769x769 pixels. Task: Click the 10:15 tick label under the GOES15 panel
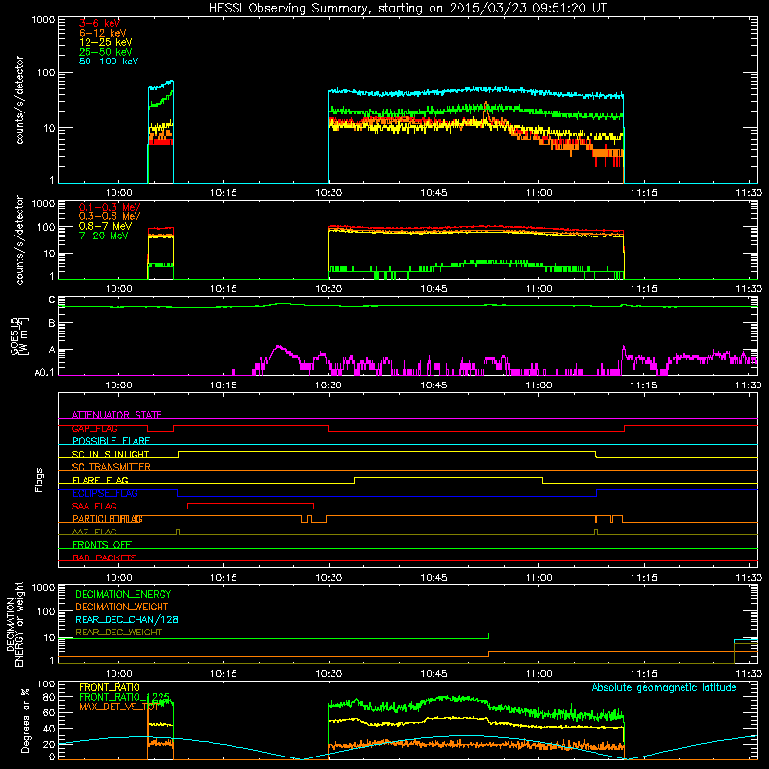(x=224, y=385)
